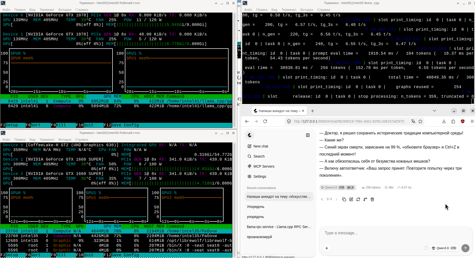This screenshot has height=258, width=475.
Task: Click the browser forward arrow
Action: tap(256, 121)
